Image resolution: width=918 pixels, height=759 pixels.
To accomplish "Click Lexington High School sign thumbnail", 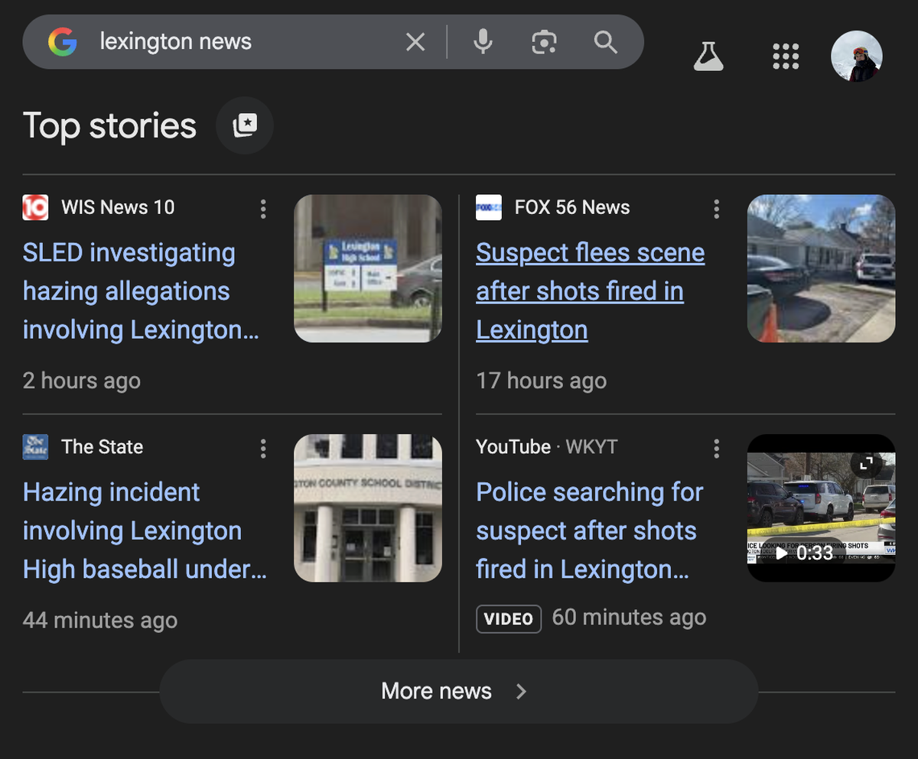I will click(368, 268).
